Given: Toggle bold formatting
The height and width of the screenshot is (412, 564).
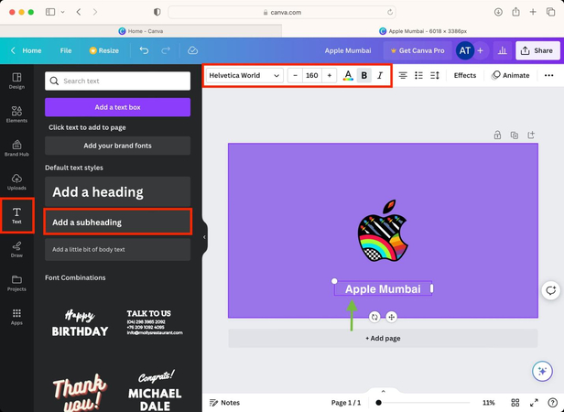Looking at the screenshot, I should coord(364,76).
